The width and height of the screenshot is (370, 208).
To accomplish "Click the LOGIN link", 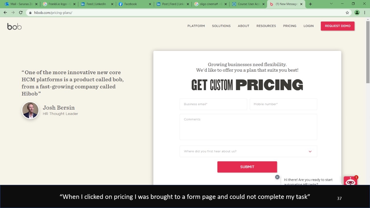I will tap(308, 26).
